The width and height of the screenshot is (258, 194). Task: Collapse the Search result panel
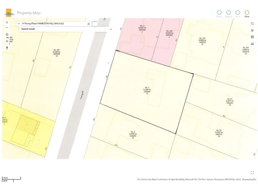pyautogui.click(x=111, y=29)
